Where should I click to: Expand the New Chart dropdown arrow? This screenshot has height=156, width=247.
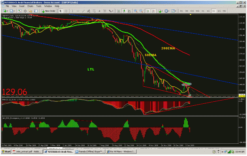point(7,11)
